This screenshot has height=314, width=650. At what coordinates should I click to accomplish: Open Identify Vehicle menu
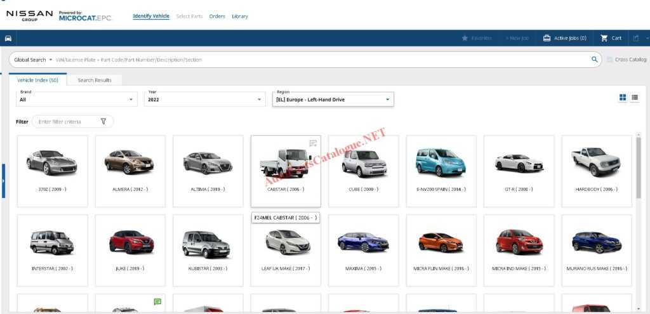(x=151, y=16)
